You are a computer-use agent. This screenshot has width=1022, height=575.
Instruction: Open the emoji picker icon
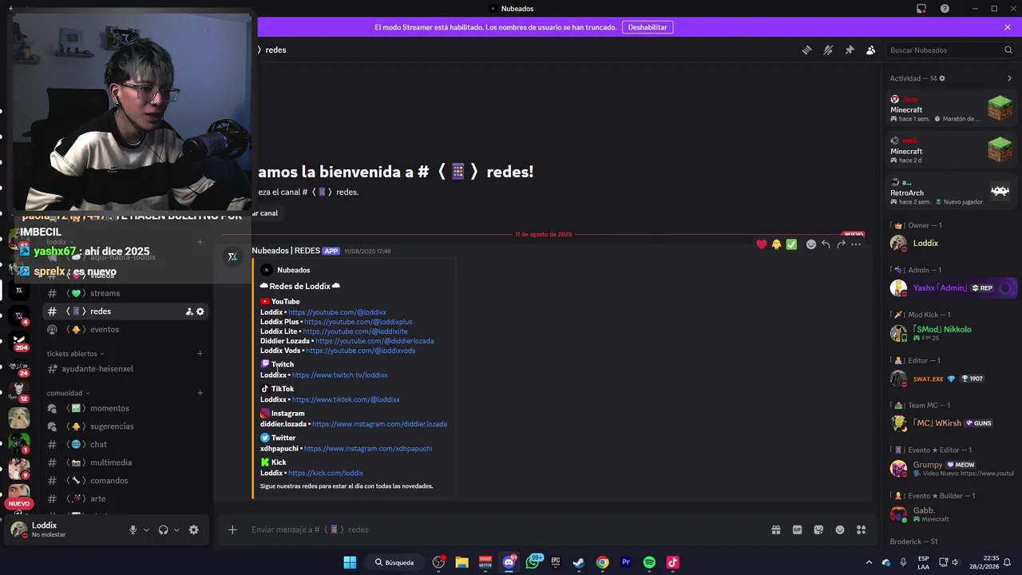point(840,529)
